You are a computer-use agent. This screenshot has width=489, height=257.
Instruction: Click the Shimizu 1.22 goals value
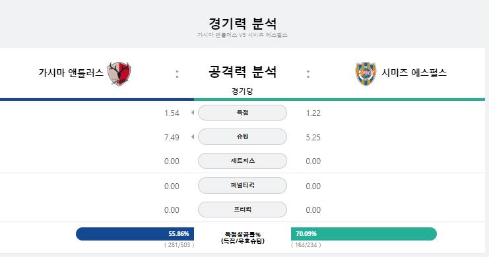(313, 113)
